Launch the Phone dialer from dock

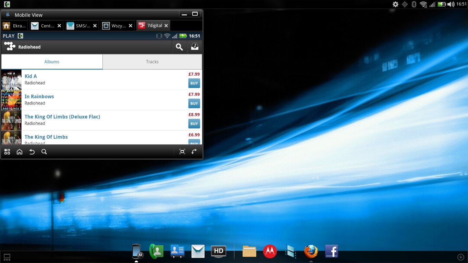pyautogui.click(x=157, y=251)
